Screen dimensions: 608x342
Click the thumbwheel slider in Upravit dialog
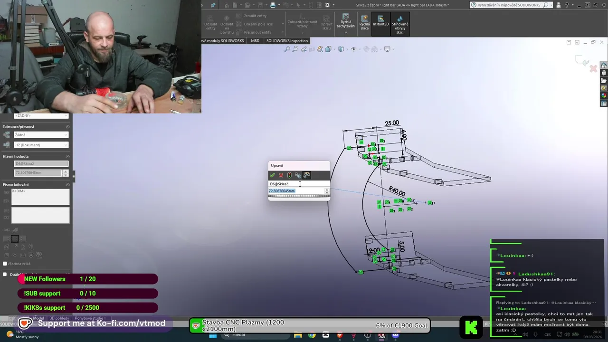299,196
